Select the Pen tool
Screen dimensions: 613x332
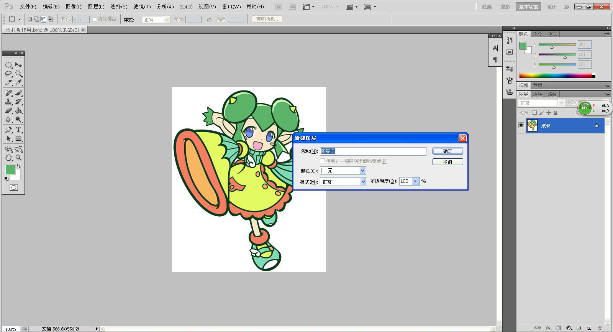tap(8, 130)
